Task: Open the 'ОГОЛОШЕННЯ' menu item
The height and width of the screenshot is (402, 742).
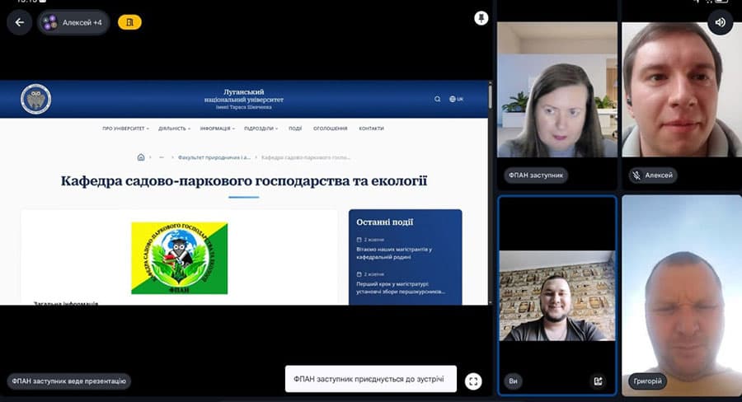Action: pyautogui.click(x=331, y=129)
